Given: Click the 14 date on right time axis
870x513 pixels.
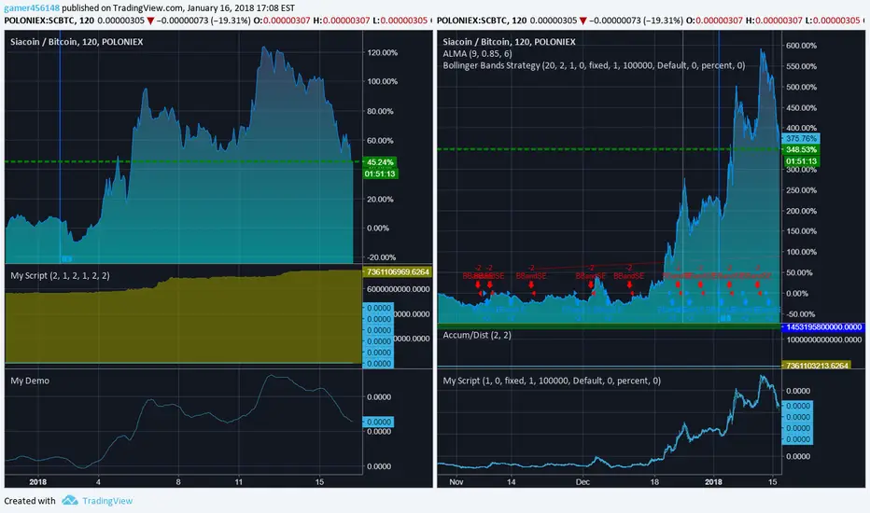Looking at the screenshot, I should pos(511,482).
